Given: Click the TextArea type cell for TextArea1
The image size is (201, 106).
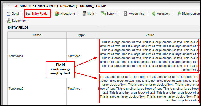Looking at the screenshot, I should point(81,56).
